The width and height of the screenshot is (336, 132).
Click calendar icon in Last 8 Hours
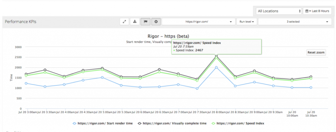point(307,11)
